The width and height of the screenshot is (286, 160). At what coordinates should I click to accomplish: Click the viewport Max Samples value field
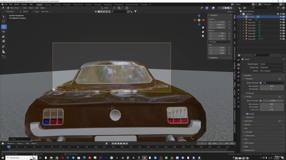click(x=272, y=86)
